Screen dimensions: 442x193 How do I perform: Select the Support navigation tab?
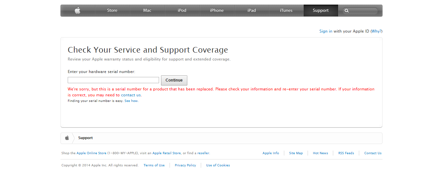[x=321, y=11]
